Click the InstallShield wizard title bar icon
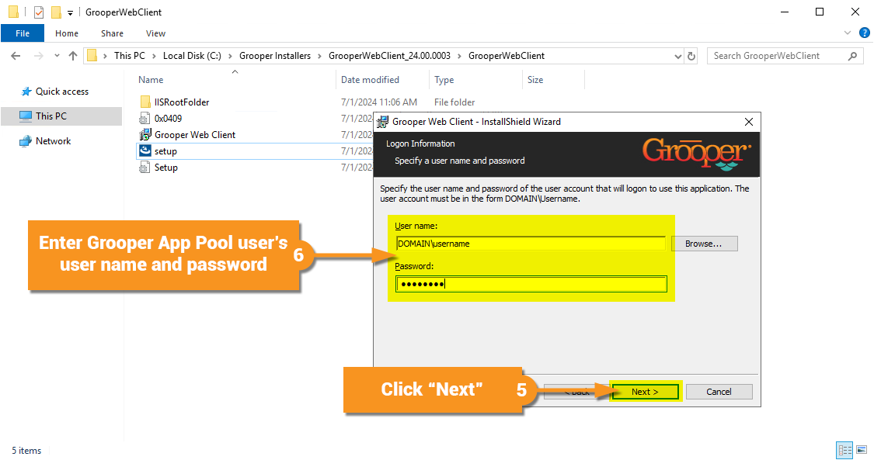 tap(382, 122)
